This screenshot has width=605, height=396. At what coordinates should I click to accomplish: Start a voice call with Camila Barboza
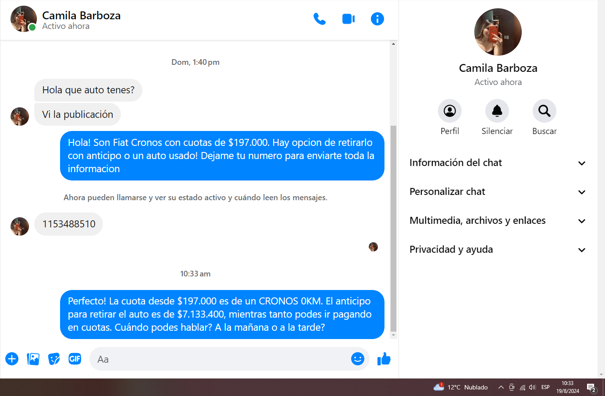point(320,19)
